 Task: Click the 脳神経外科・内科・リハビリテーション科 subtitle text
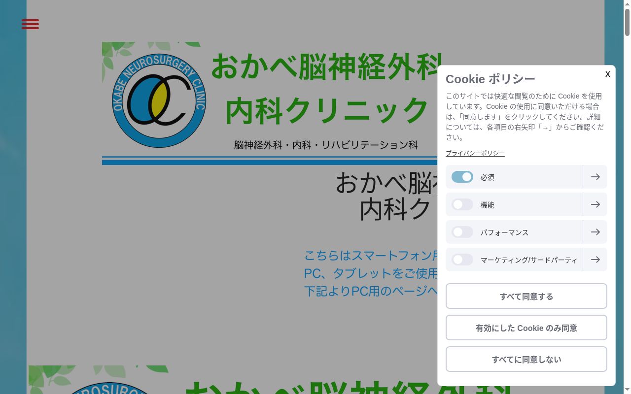click(x=326, y=145)
